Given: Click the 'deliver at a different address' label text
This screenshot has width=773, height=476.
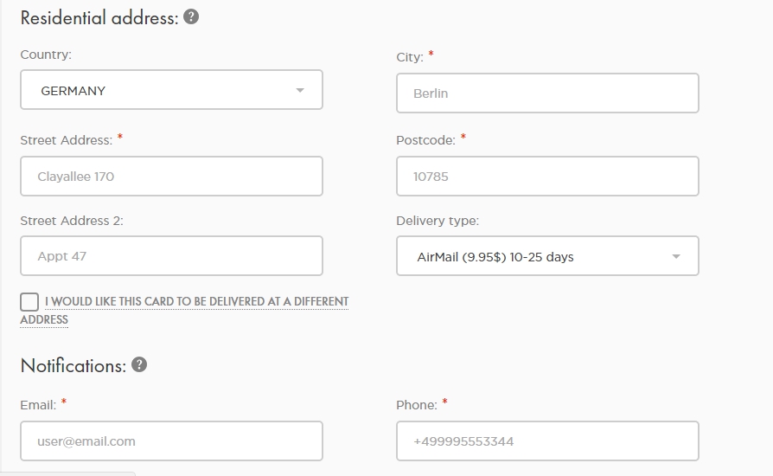Looking at the screenshot, I should tap(196, 302).
